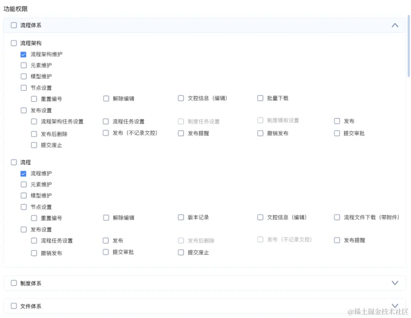Tick 发布后删除 in the 流程架构 group
This screenshot has height=318, width=411.
pyautogui.click(x=34, y=134)
